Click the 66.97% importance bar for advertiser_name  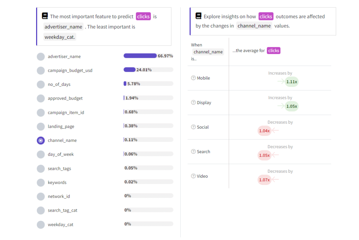140,55
